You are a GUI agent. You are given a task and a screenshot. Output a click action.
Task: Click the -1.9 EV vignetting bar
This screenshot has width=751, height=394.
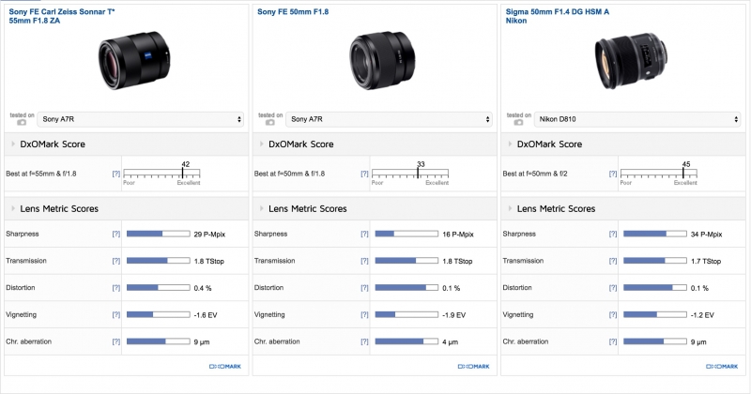406,314
